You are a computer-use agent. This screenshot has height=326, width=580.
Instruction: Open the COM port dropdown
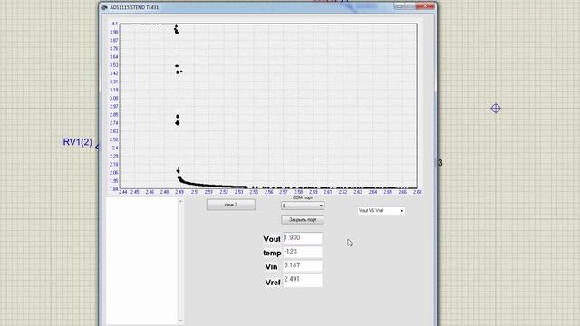coord(303,206)
